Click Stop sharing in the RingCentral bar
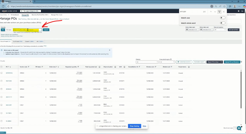 pyautogui.click(x=134, y=126)
